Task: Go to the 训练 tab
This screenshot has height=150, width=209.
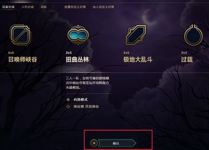Action: 44,7
